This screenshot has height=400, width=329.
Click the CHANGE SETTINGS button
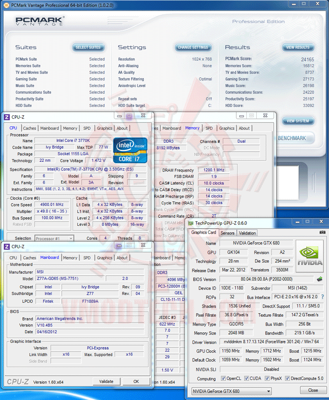click(x=193, y=48)
